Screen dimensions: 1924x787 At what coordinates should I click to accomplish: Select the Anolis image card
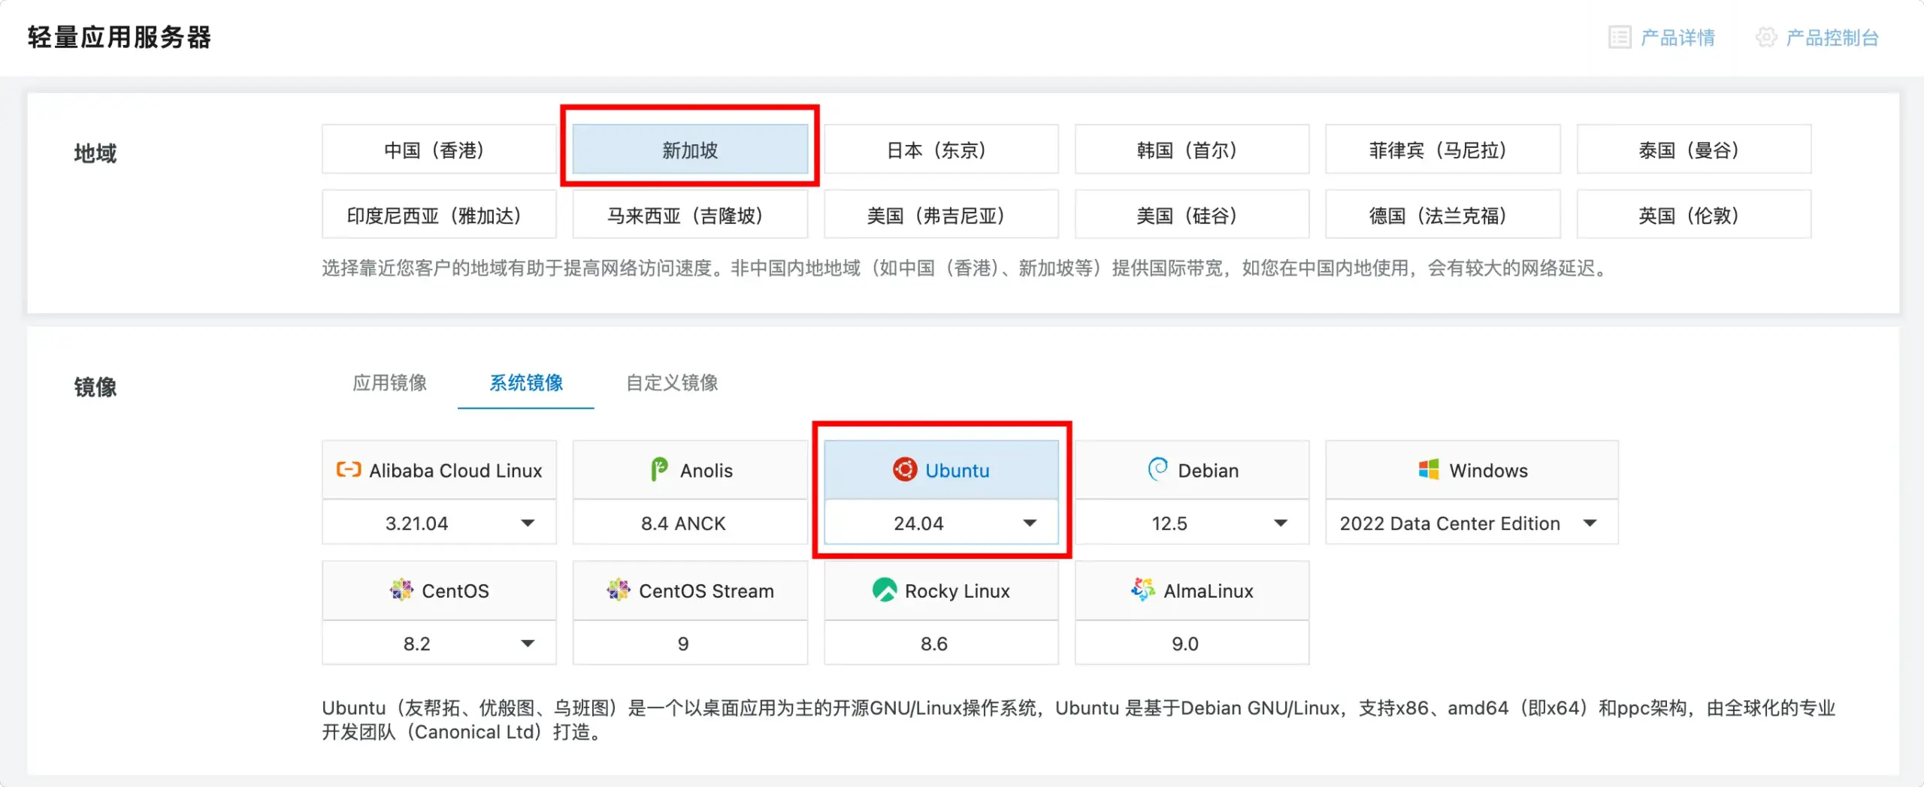690,469
